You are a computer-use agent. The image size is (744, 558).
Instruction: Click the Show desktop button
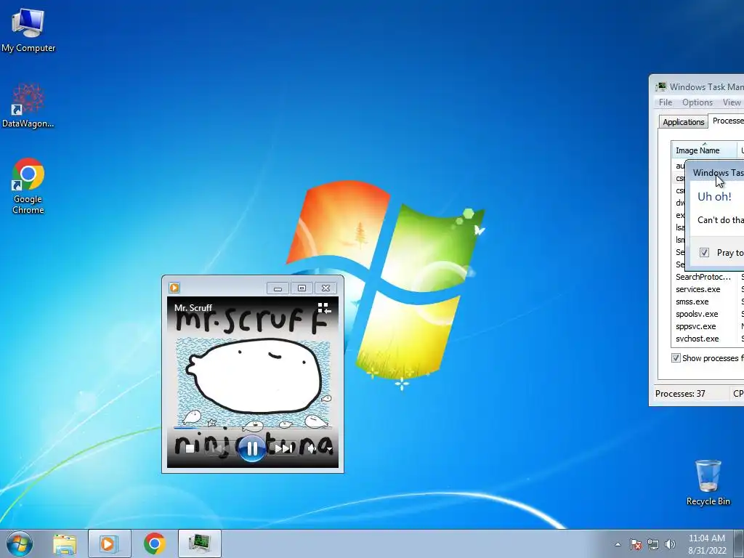point(739,543)
